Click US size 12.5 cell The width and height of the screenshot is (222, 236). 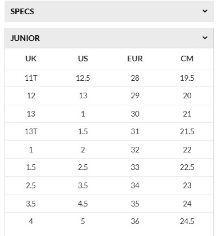(83, 78)
